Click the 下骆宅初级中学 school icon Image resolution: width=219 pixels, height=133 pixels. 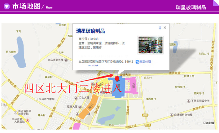(x=189, y=101)
